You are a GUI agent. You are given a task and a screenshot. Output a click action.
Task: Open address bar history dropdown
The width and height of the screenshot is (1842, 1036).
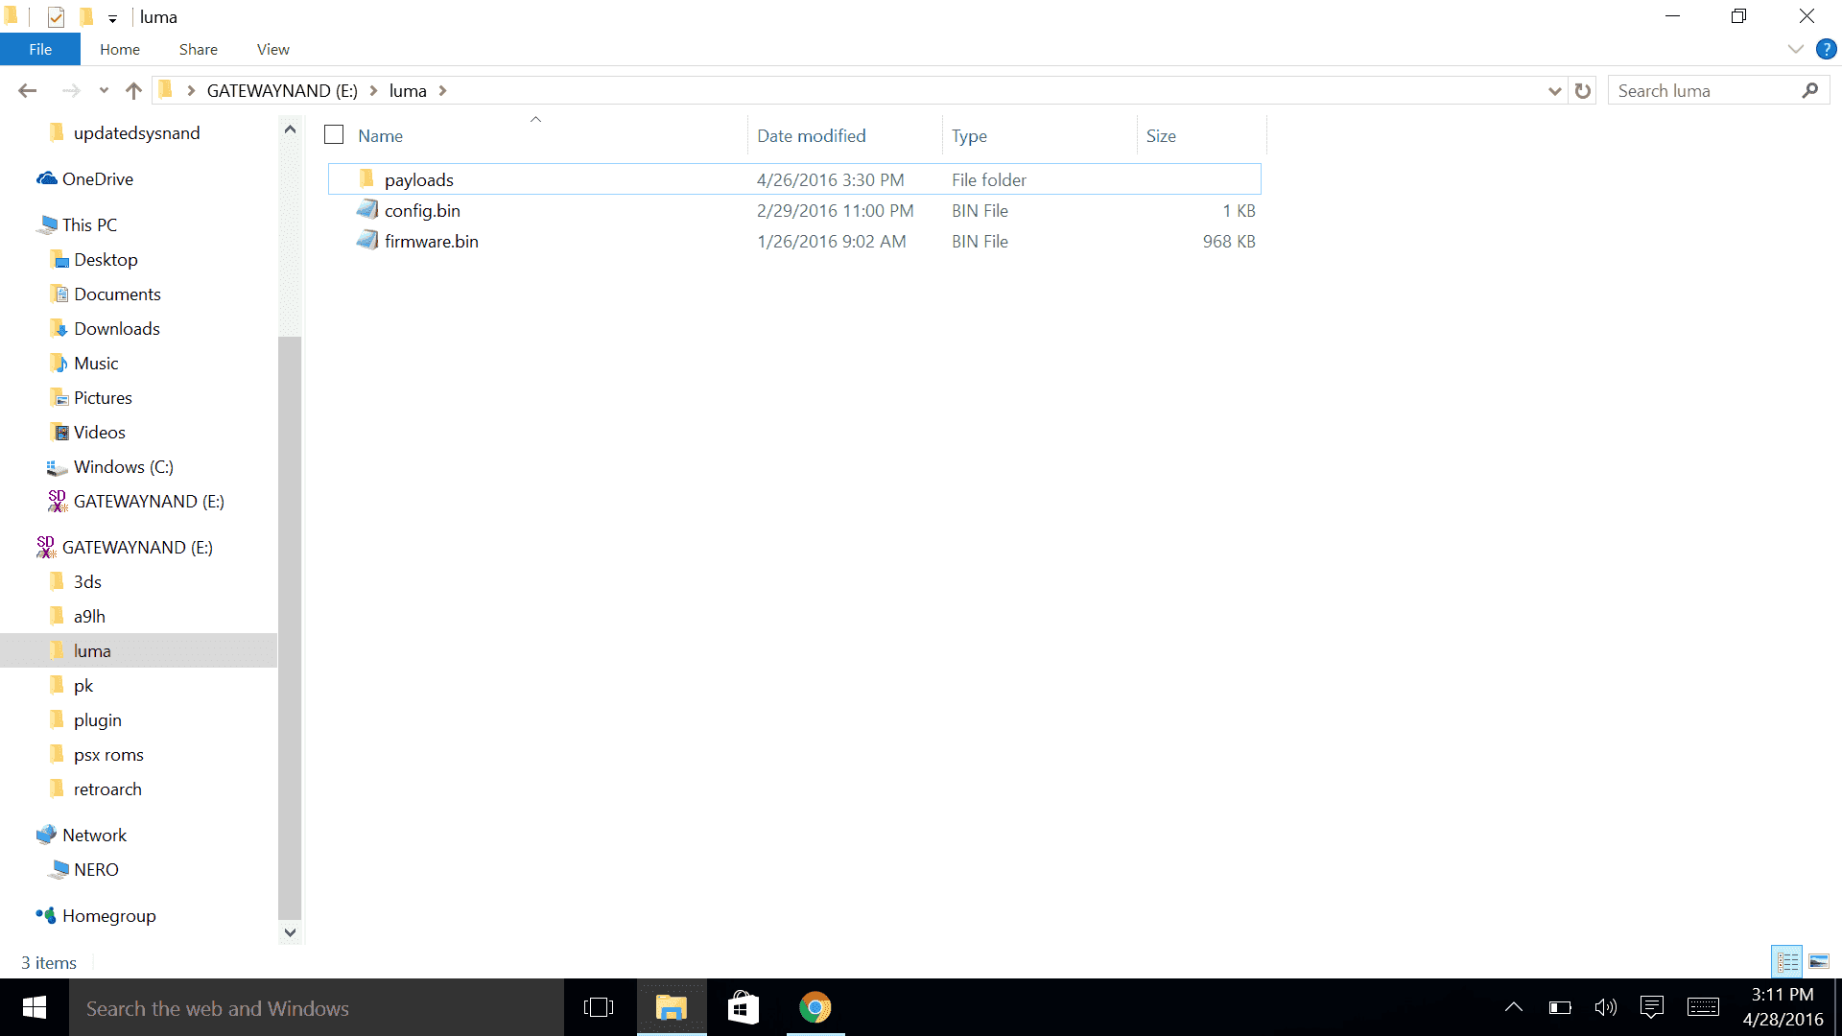[1555, 90]
